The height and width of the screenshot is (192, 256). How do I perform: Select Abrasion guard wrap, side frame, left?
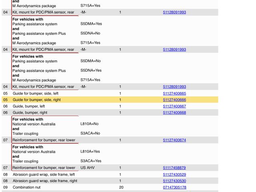44,174
